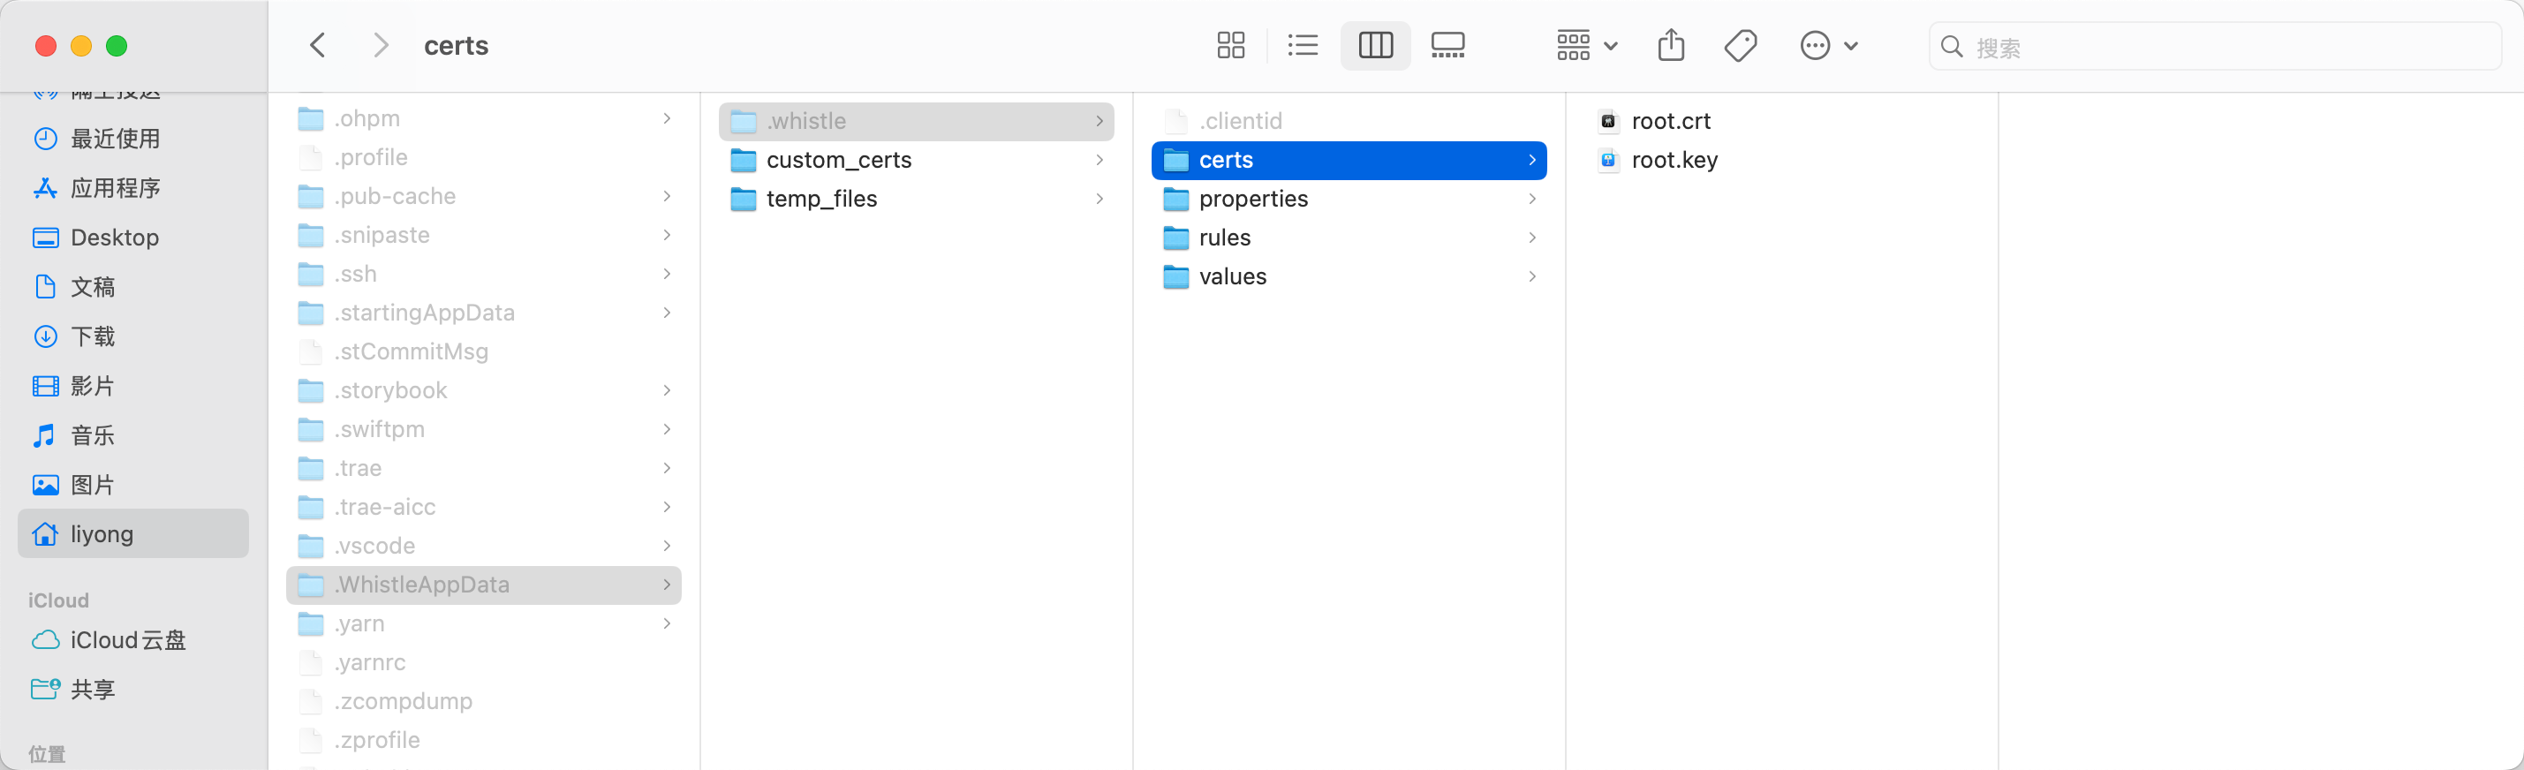Click the Share toolbar icon
The image size is (2524, 770).
tap(1672, 46)
